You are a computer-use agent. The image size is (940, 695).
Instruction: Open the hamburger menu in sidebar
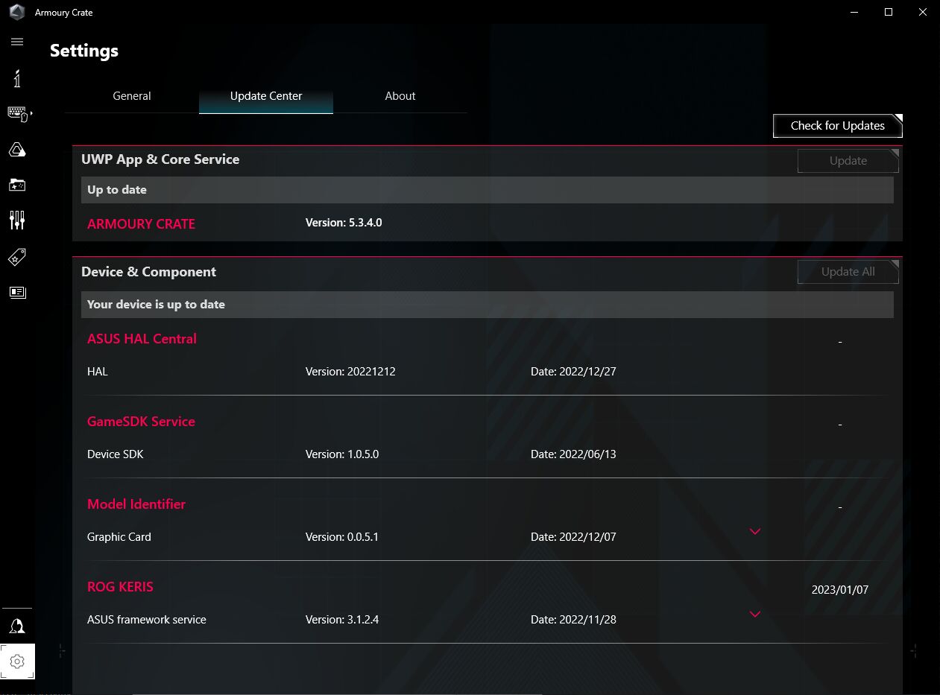[x=17, y=42]
